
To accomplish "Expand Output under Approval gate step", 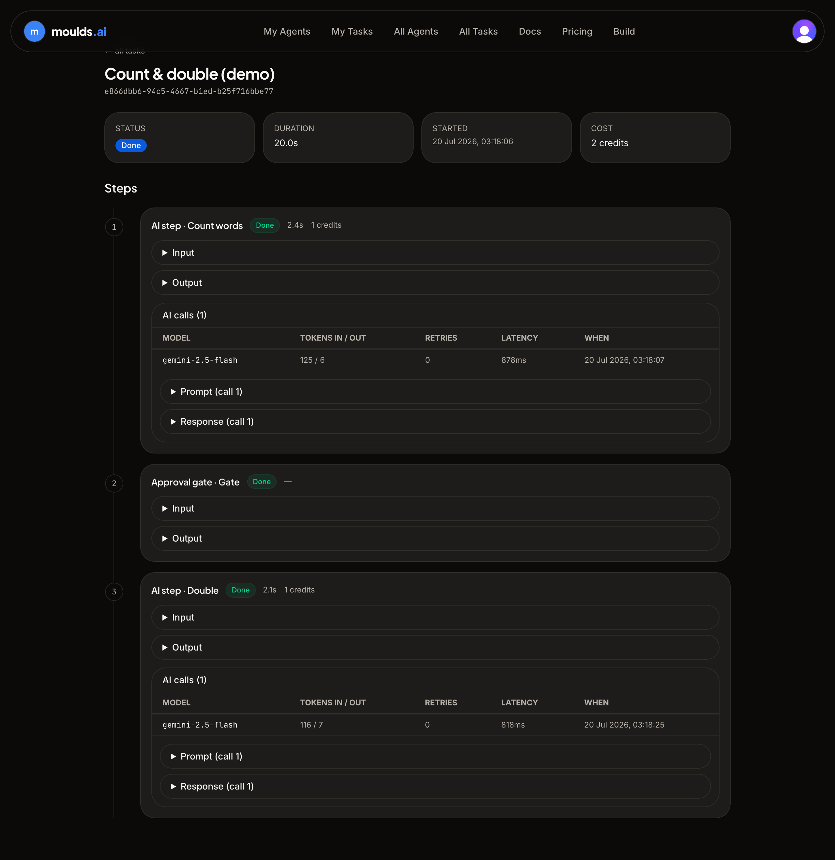I will (435, 538).
